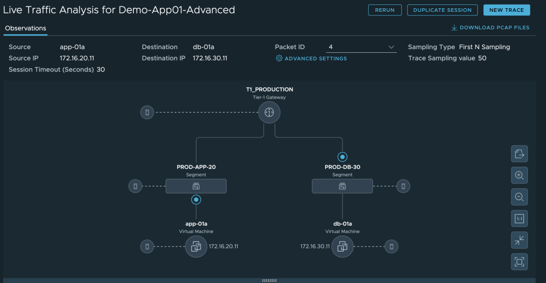Screen dimensions: 546x283
Task: Export the trace topology diagram
Action: [519, 154]
